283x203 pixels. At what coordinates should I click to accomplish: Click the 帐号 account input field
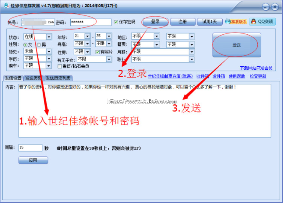point(38,22)
